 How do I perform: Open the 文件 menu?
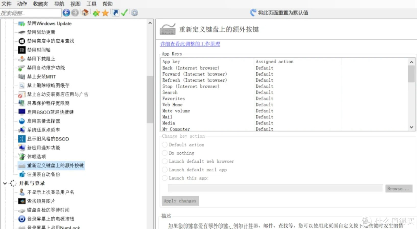[7, 4]
